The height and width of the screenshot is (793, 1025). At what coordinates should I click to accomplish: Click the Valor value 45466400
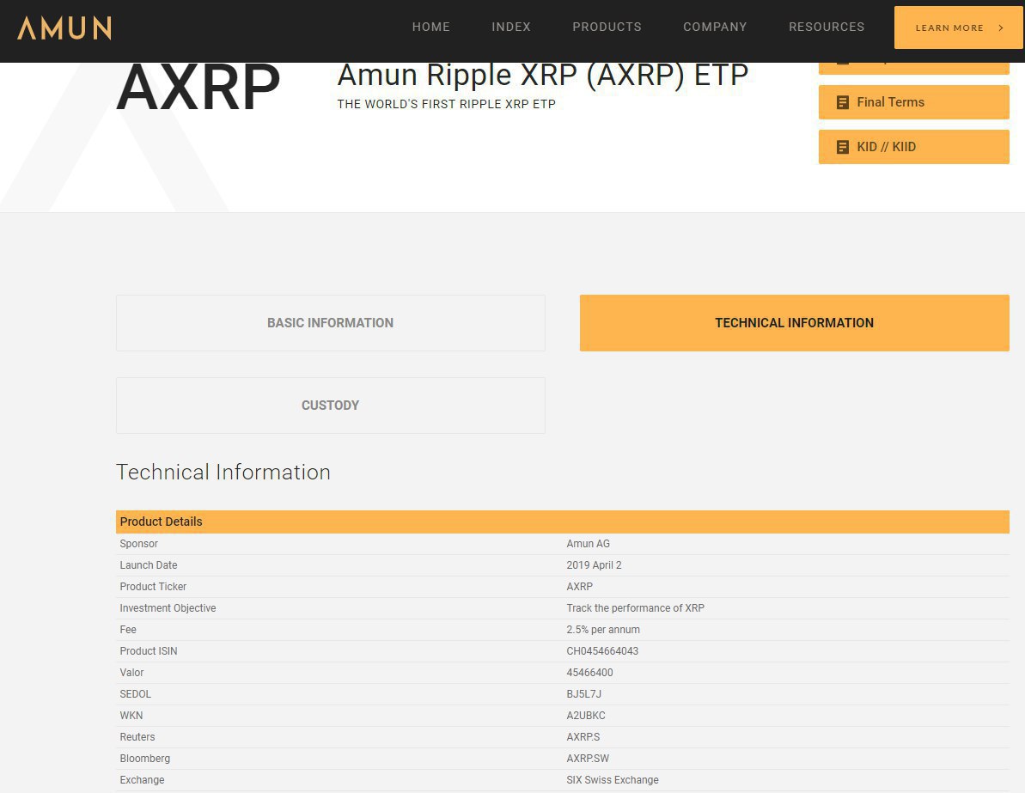pyautogui.click(x=589, y=673)
